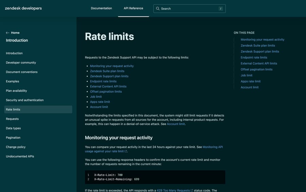Click 'Zendesk Suite plan limits' bullet link
Screen dimensions: 306x192
(107, 71)
